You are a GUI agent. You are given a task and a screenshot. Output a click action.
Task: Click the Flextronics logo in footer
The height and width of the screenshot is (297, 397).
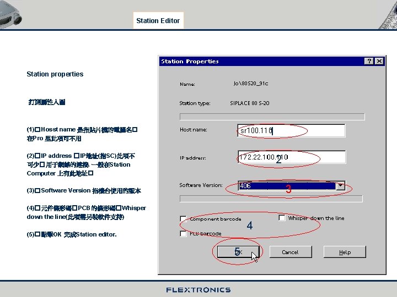(x=198, y=290)
